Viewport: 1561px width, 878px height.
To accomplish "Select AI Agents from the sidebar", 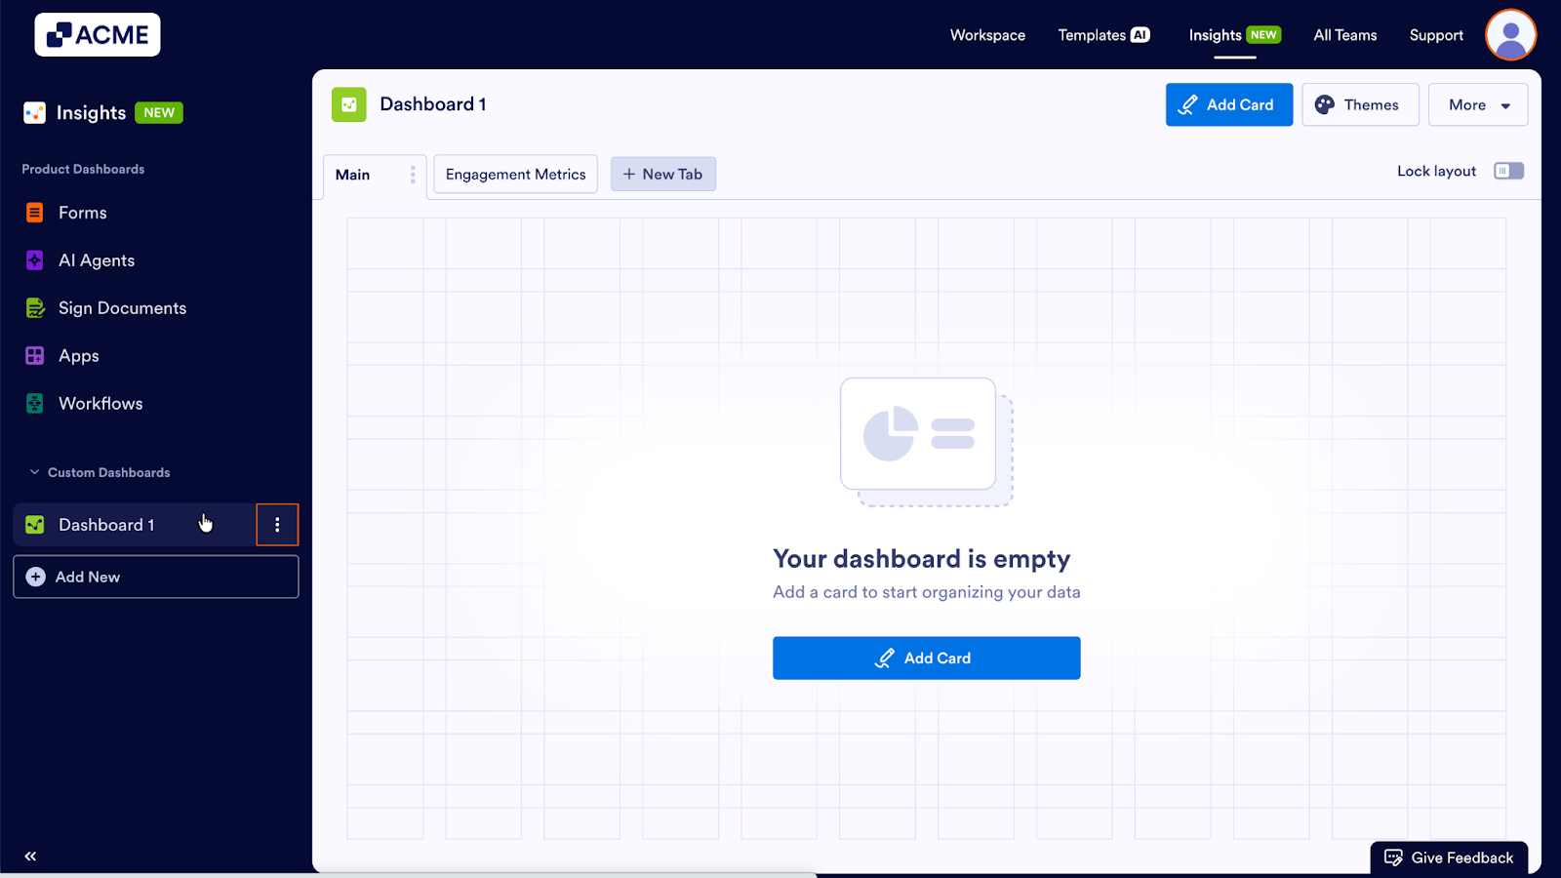I will tap(96, 259).
